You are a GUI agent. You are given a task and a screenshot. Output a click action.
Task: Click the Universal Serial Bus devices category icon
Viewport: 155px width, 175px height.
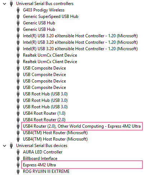(11, 146)
